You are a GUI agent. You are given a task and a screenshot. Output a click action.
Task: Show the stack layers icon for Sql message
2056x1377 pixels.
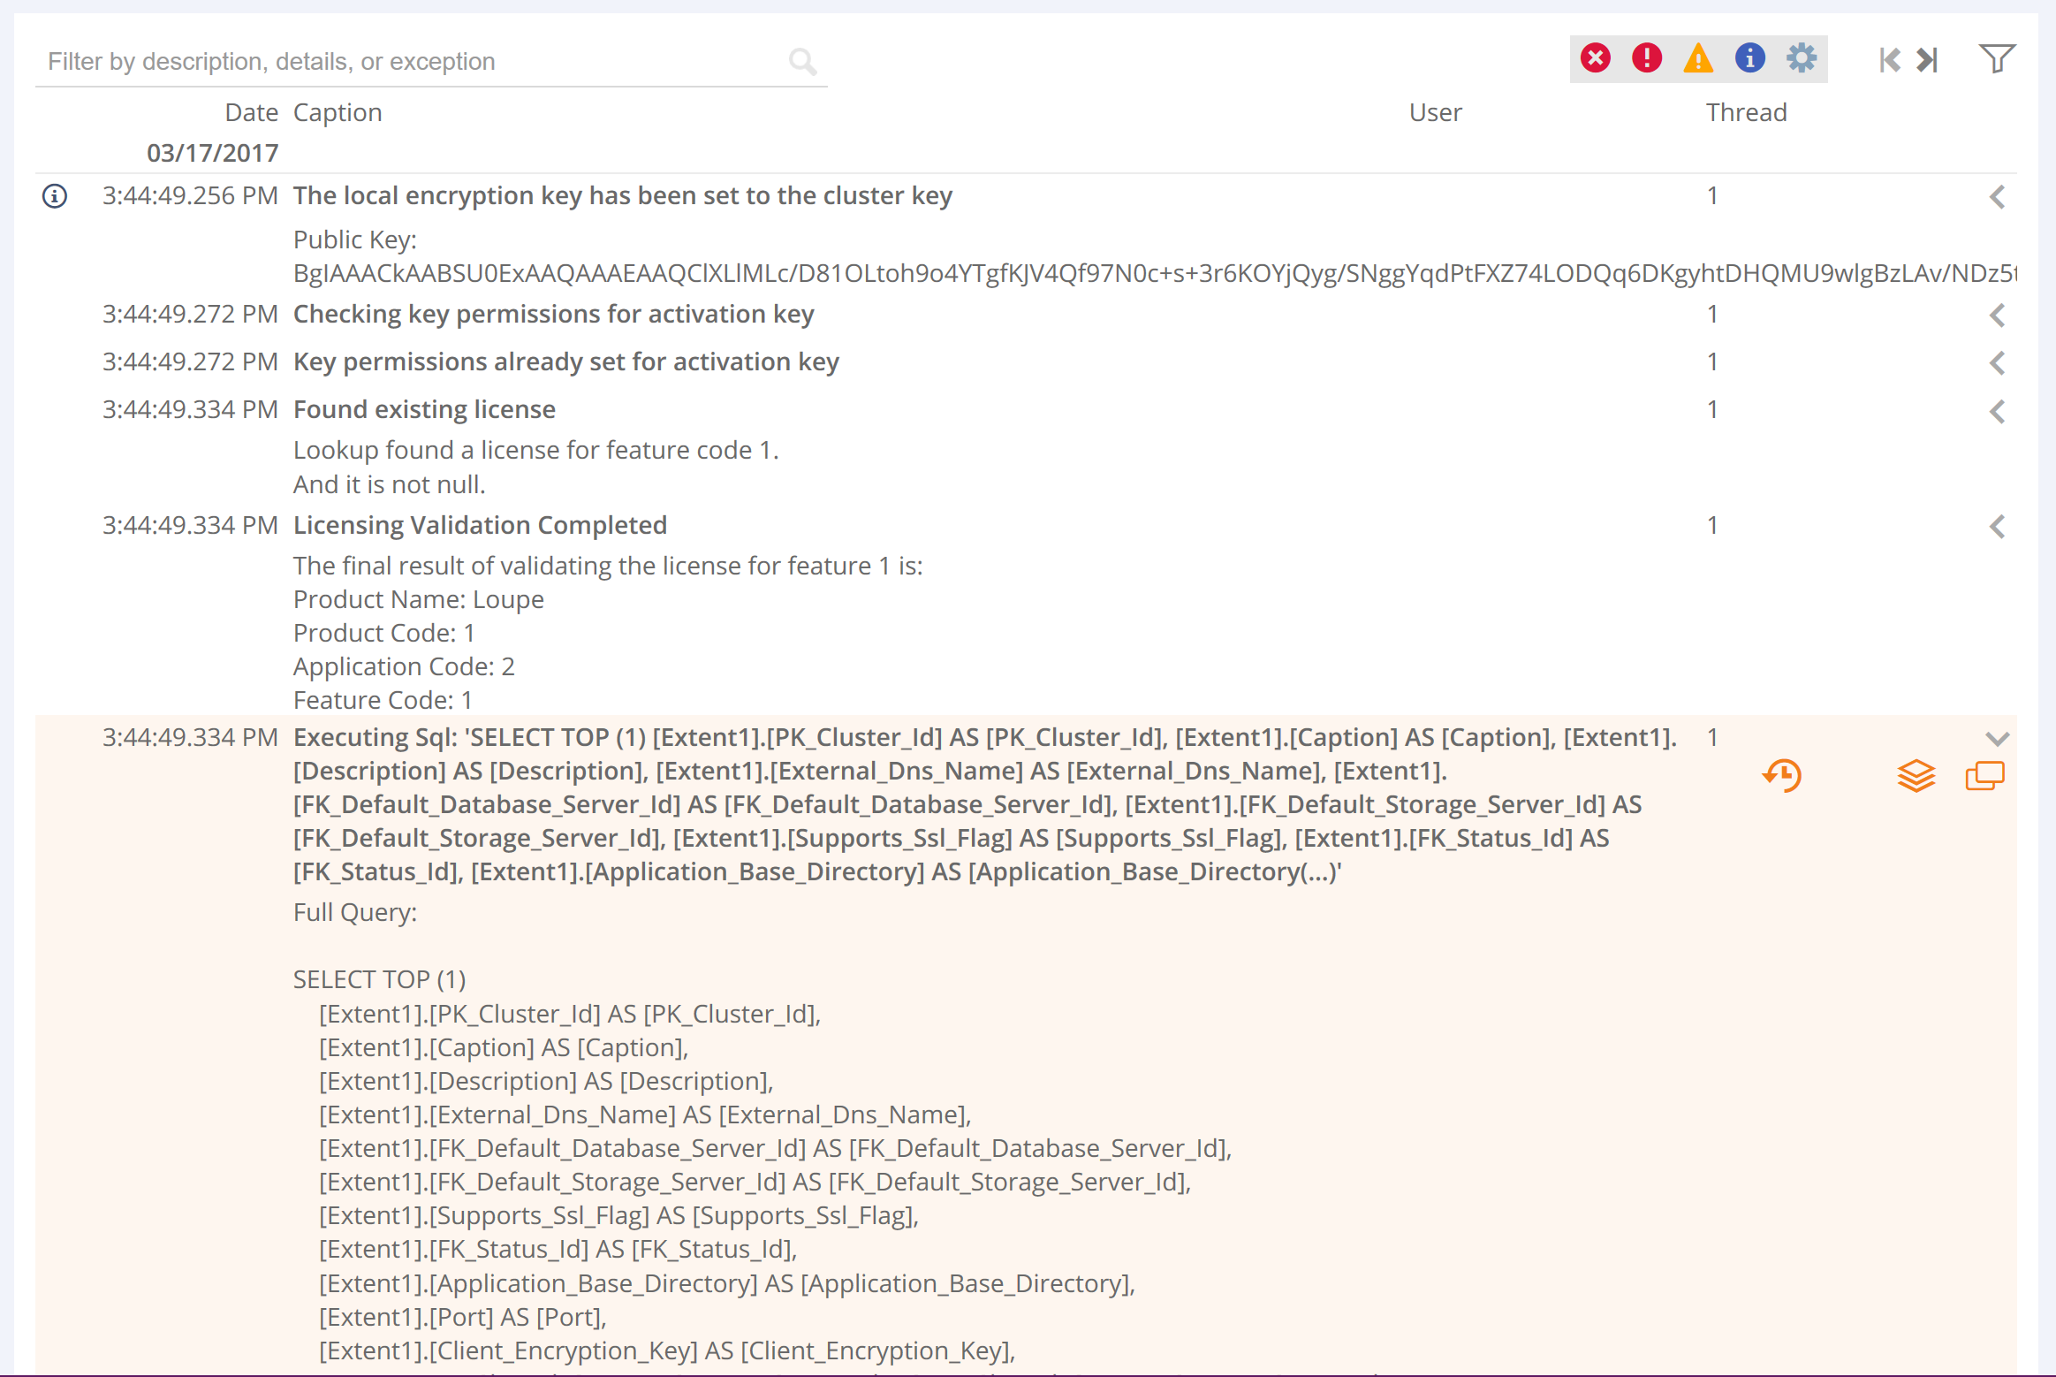tap(1916, 776)
